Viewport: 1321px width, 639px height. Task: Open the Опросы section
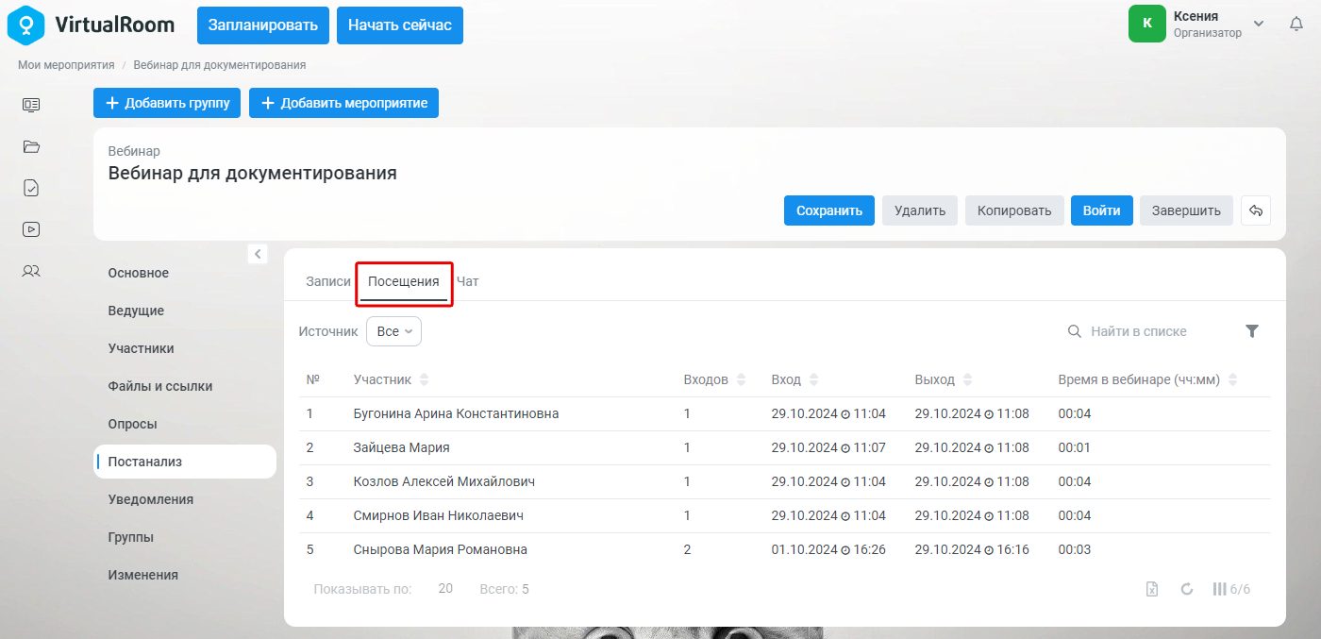133,424
